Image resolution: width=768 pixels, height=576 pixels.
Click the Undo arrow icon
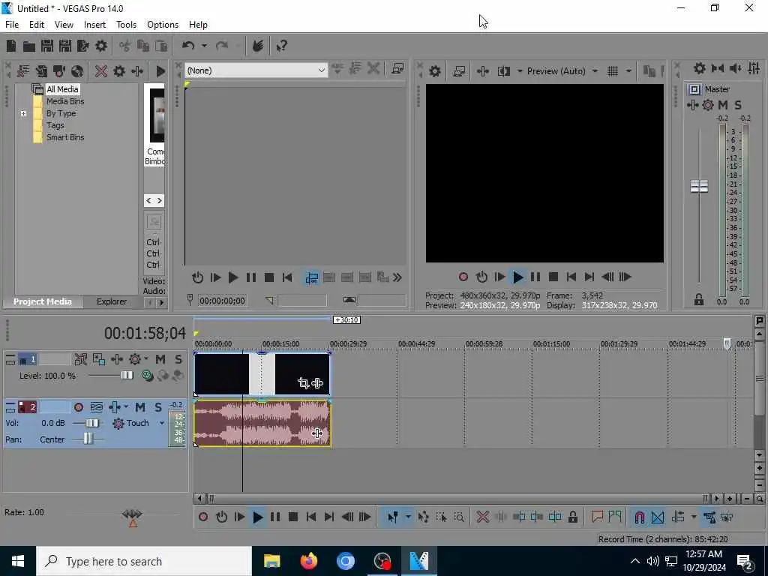(188, 46)
